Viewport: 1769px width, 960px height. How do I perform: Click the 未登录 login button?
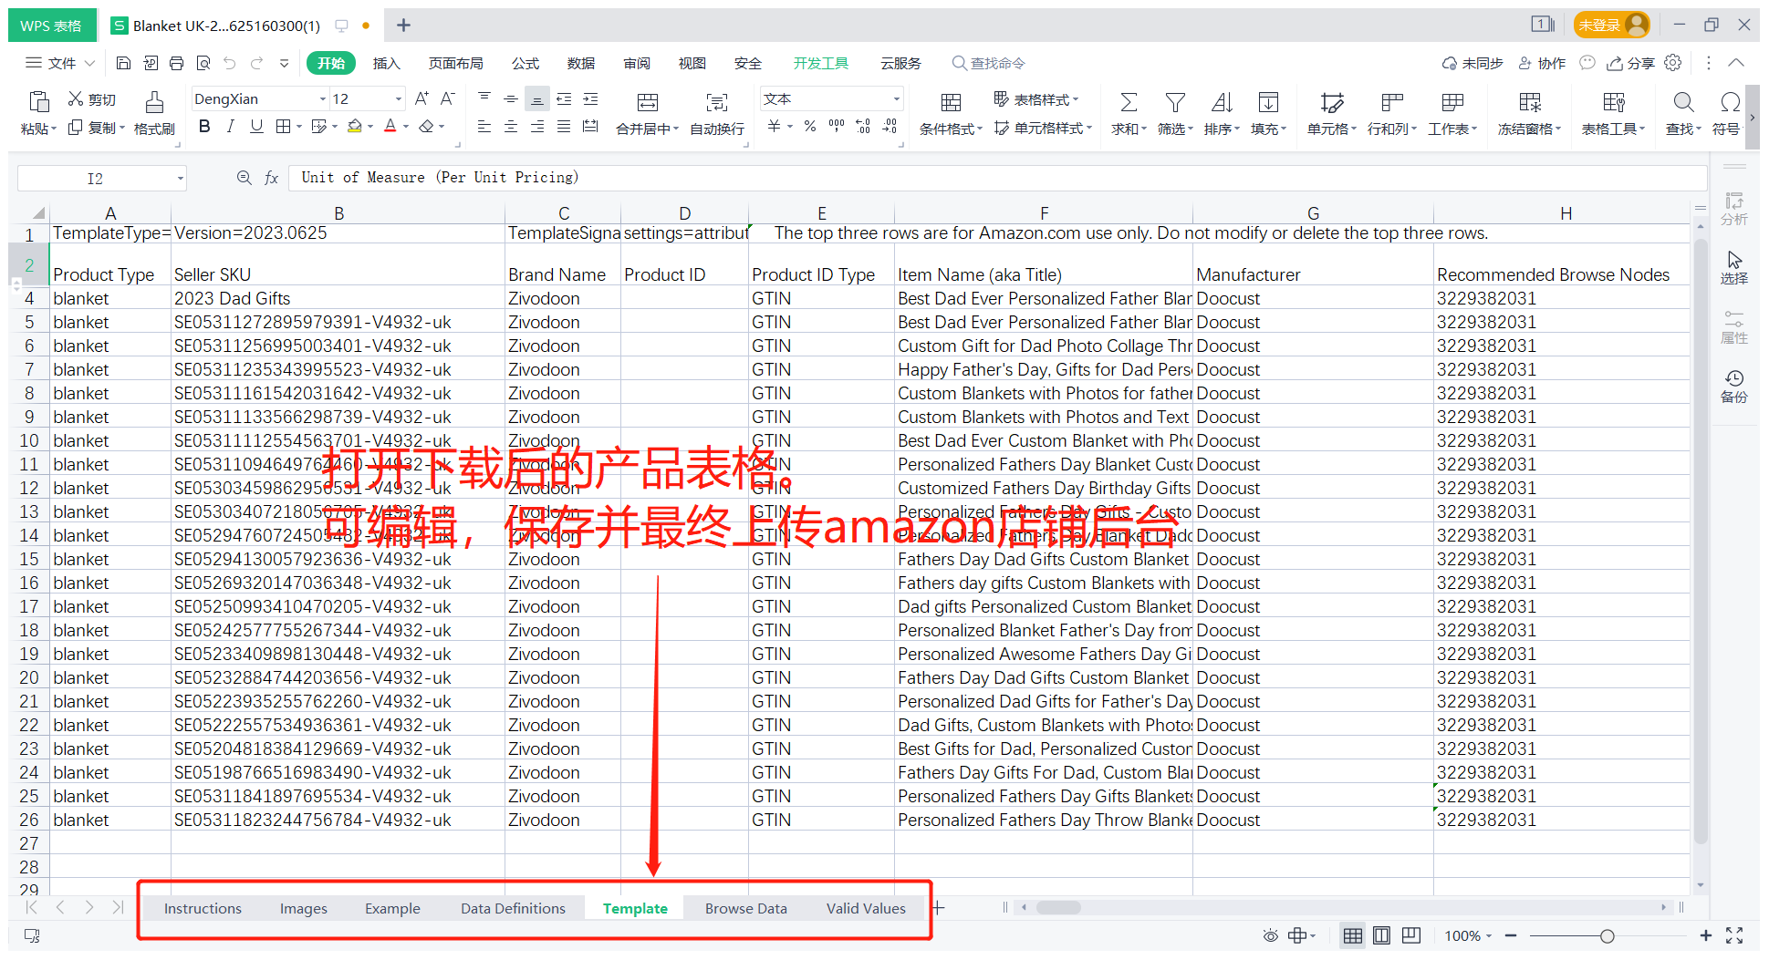1612,25
